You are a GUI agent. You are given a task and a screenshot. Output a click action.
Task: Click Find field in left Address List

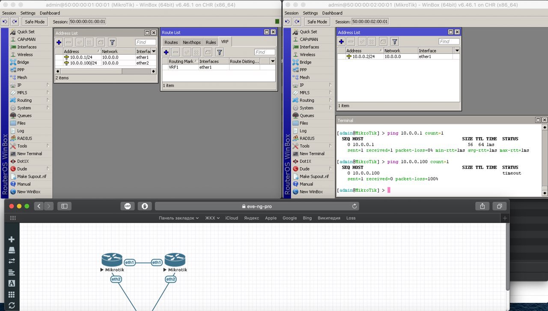pyautogui.click(x=146, y=42)
